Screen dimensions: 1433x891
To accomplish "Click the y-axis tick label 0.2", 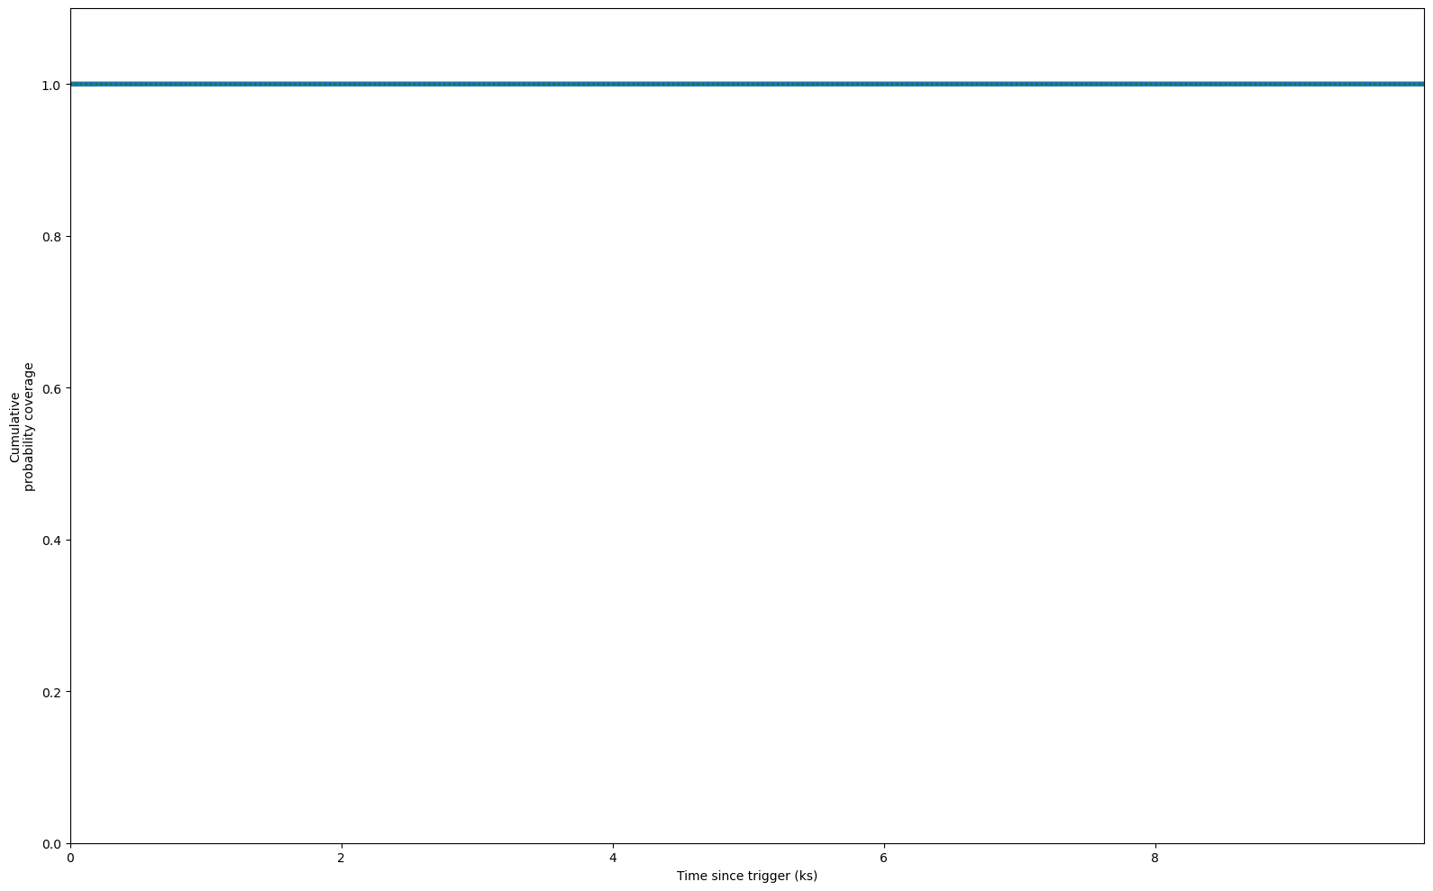I will 51,692.
